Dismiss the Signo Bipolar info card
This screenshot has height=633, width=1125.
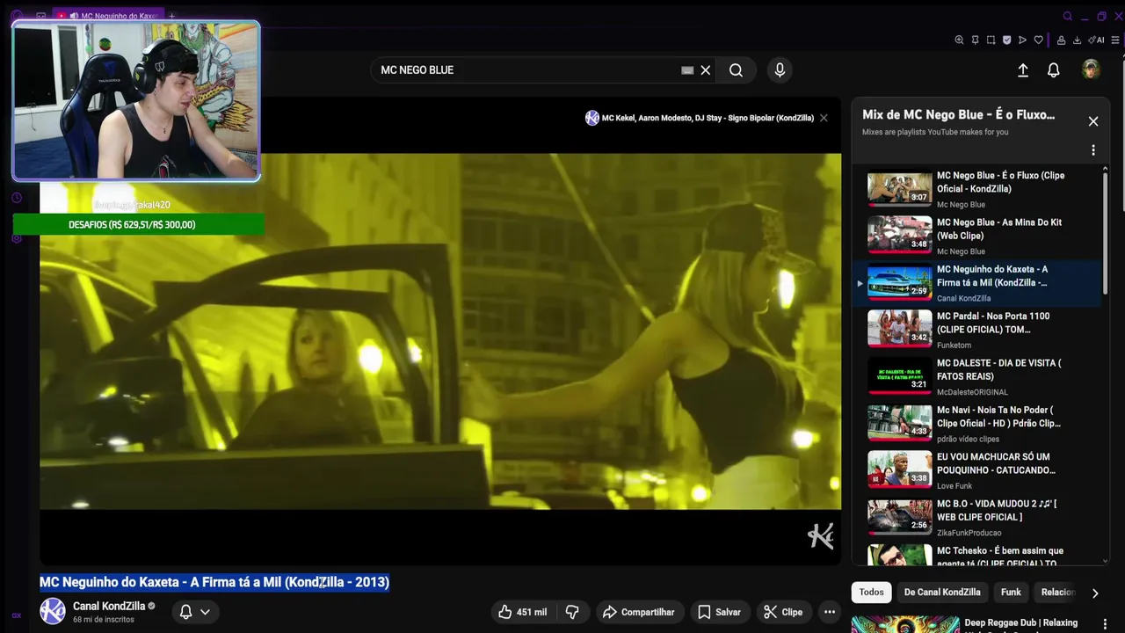824,118
